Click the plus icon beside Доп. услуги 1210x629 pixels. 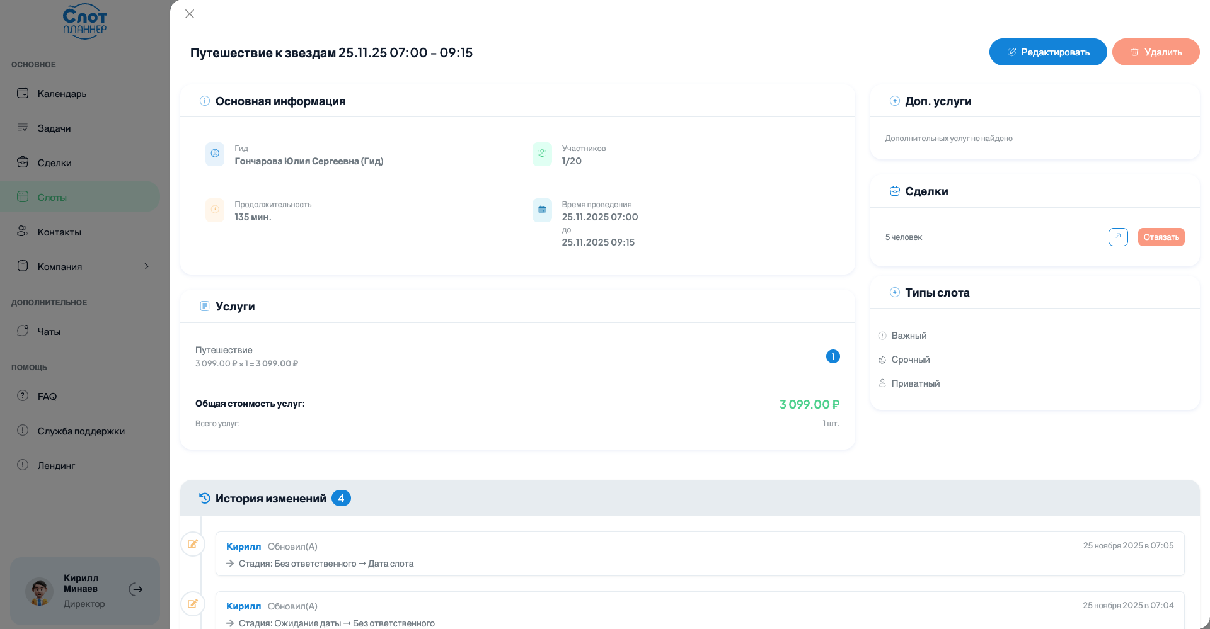click(x=894, y=101)
